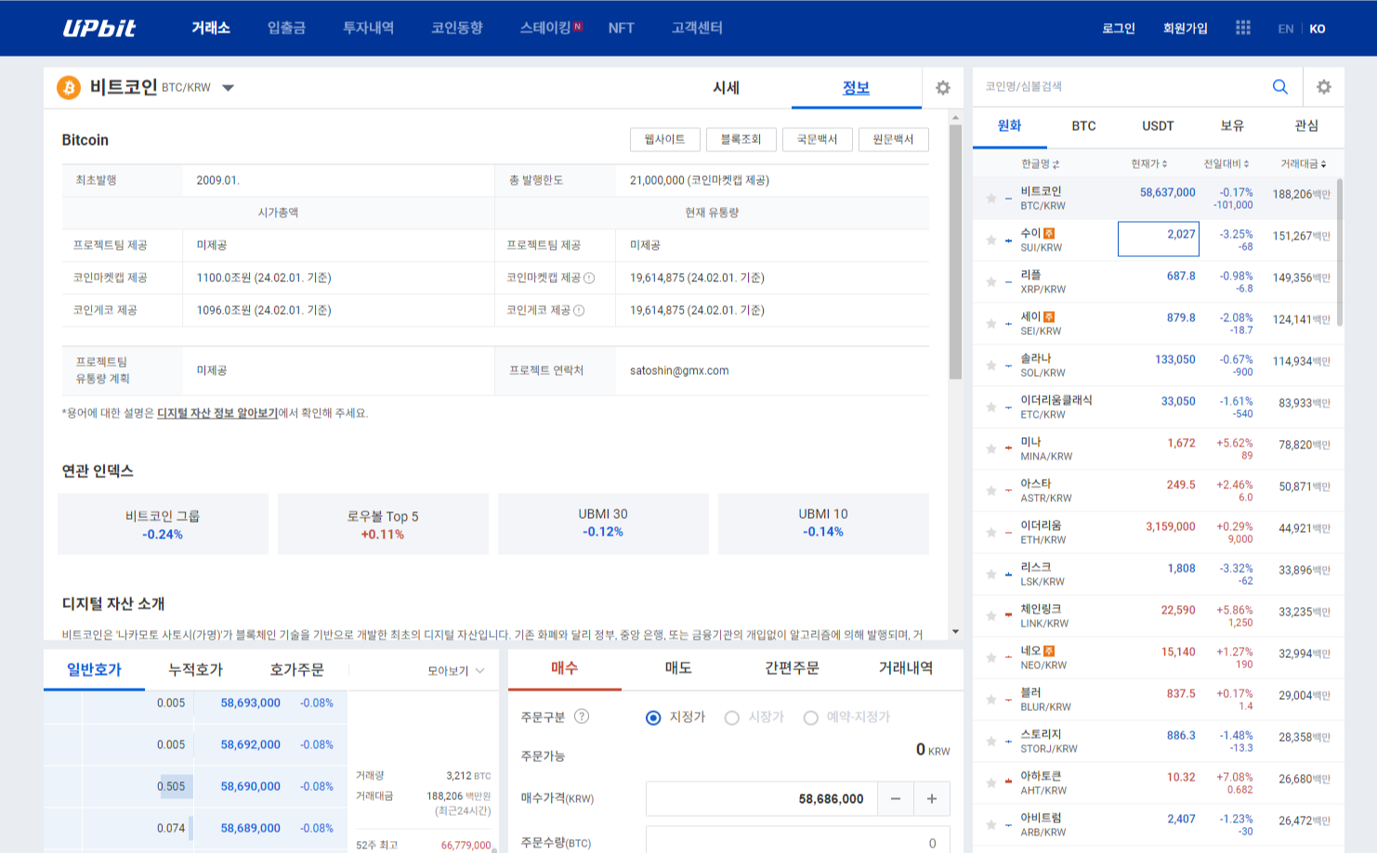Open 디지털 자산 정보 알아보기 link
Image resolution: width=1377 pixels, height=853 pixels.
[217, 413]
